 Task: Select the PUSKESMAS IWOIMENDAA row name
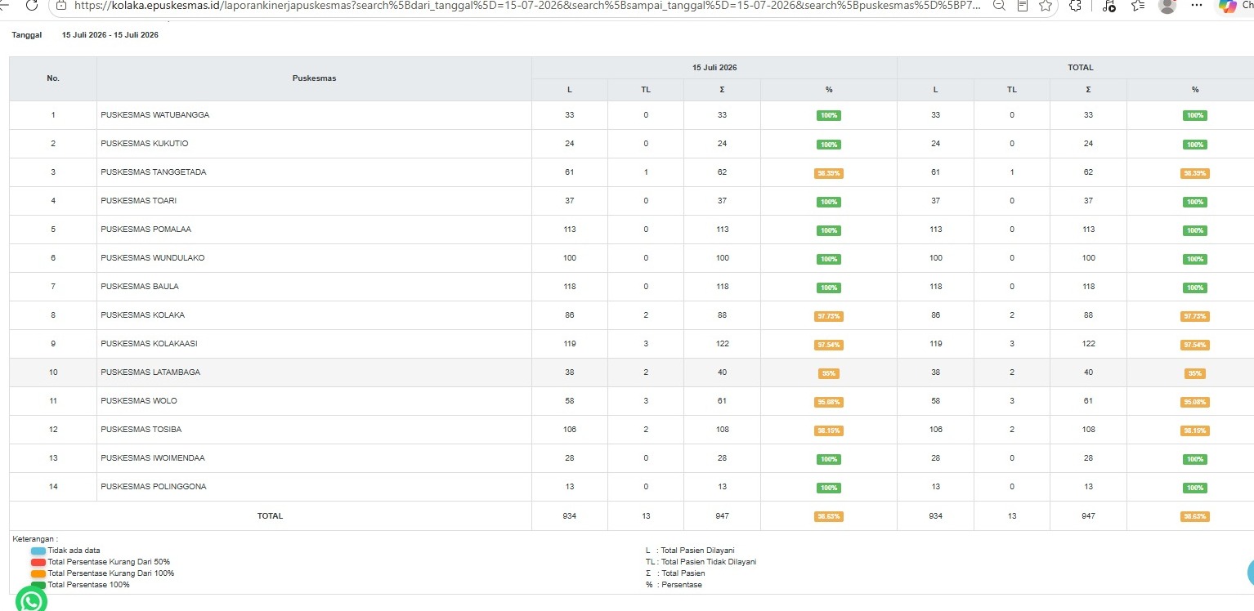[153, 458]
